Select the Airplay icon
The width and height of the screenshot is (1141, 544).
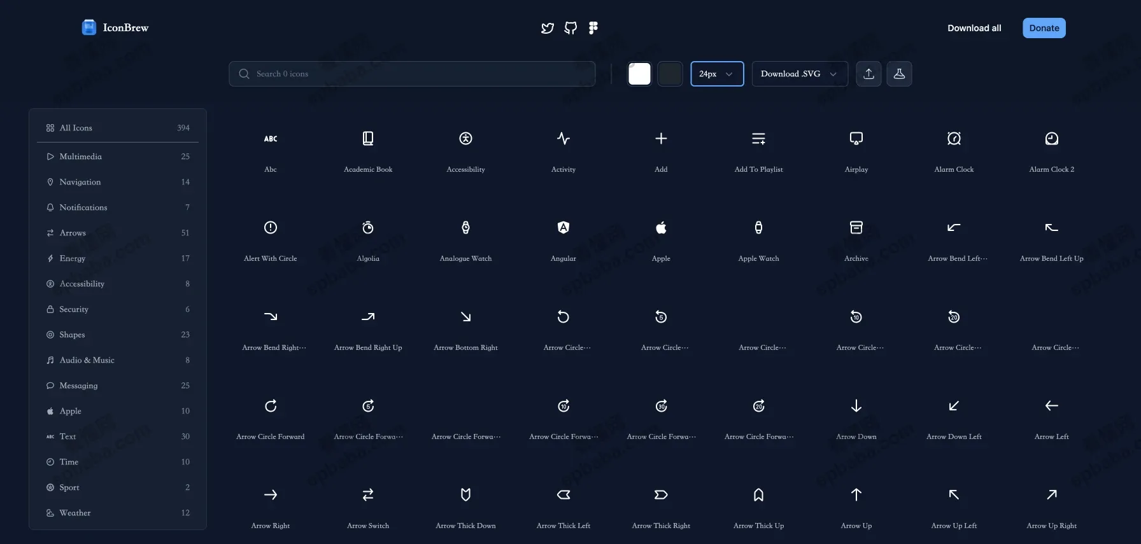pos(856,139)
